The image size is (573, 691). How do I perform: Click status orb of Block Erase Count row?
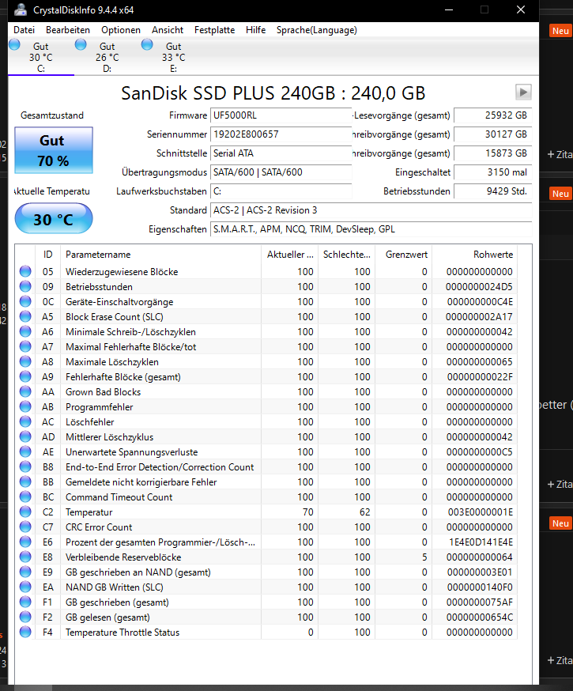(25, 316)
